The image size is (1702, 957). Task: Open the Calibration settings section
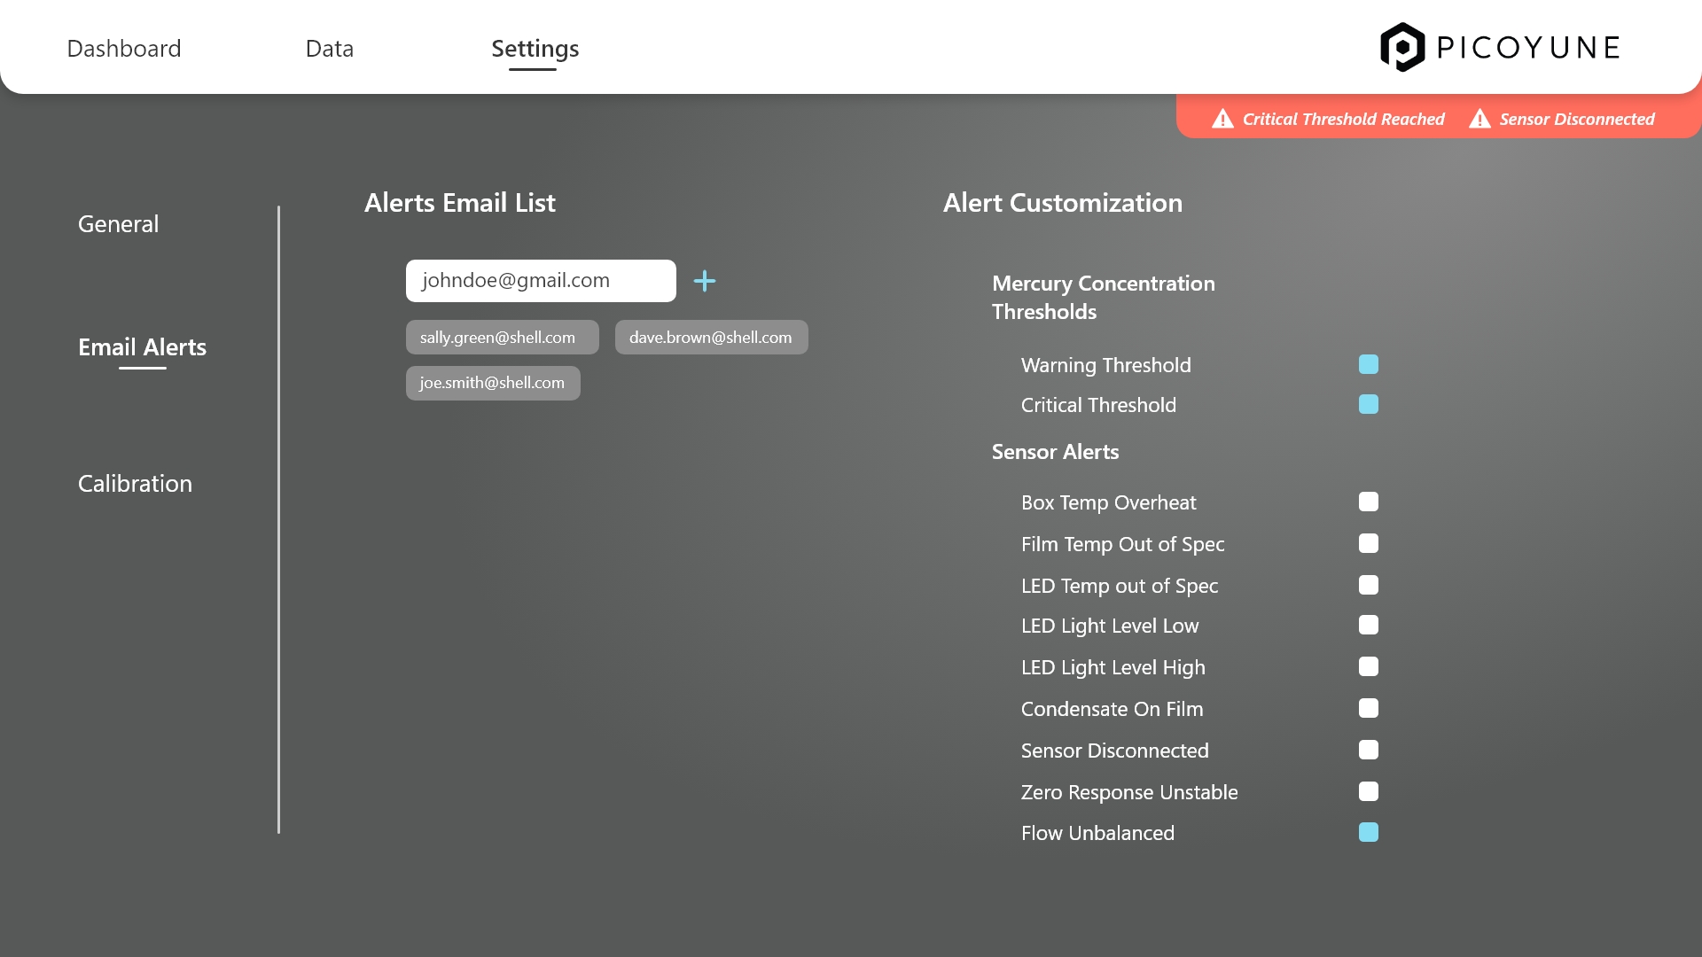[x=135, y=484]
